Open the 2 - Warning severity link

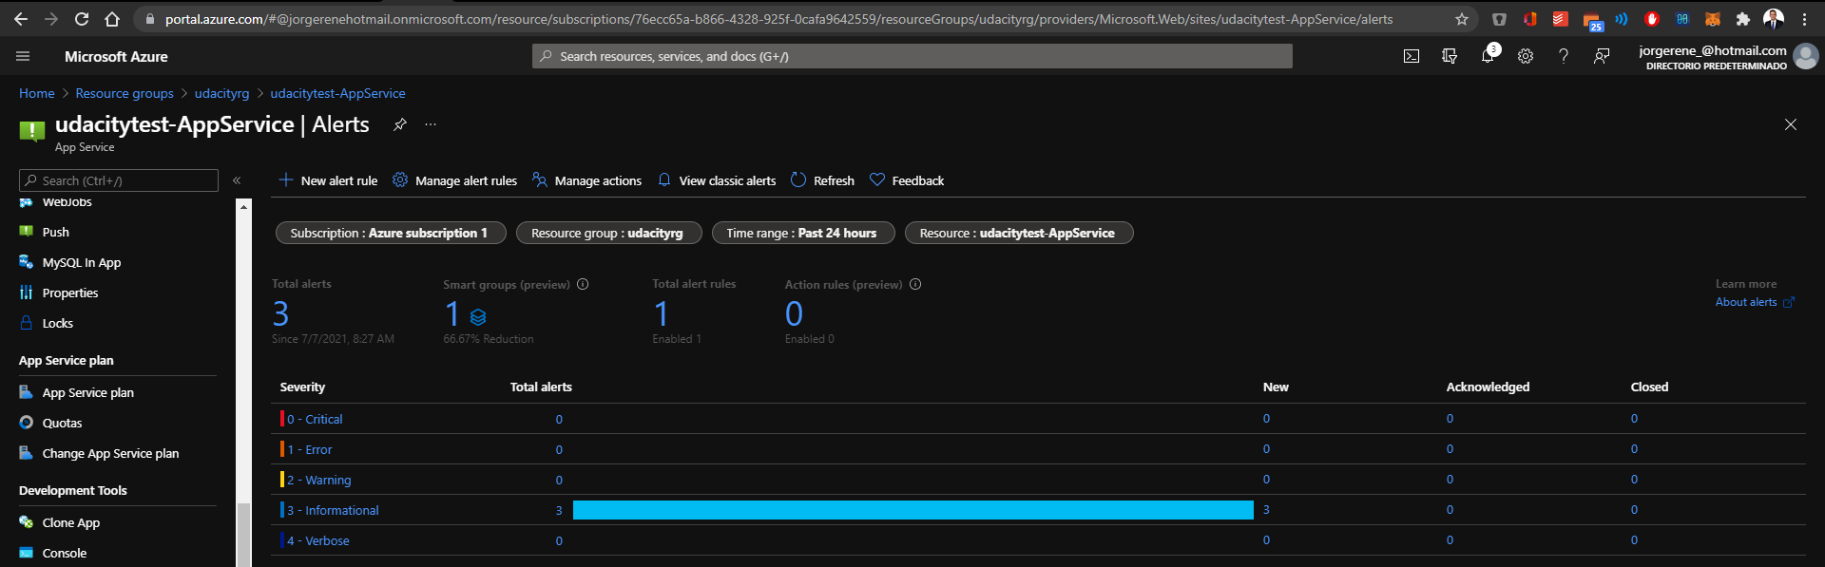pos(319,480)
